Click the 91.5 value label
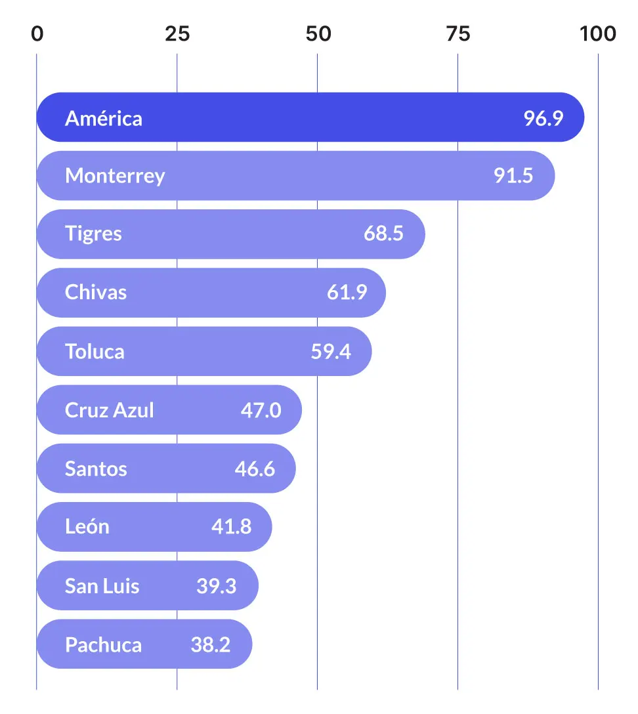Viewport: 638px width, 714px height. (x=514, y=176)
